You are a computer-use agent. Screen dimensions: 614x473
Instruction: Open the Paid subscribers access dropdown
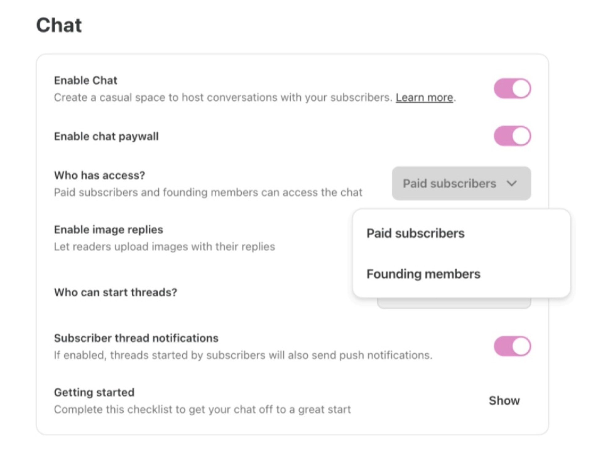(461, 183)
